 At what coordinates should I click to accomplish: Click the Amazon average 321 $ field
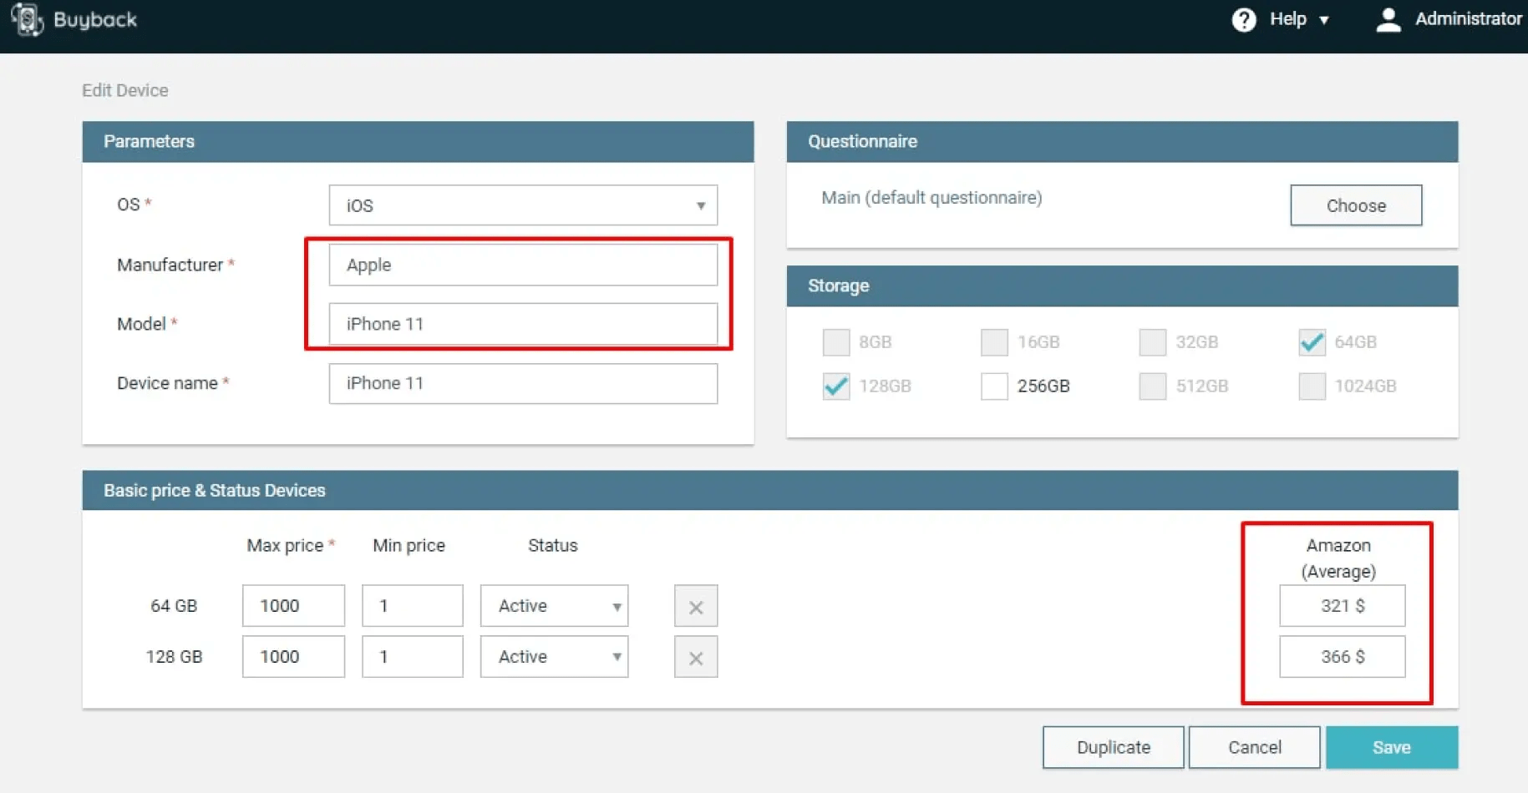(1342, 606)
